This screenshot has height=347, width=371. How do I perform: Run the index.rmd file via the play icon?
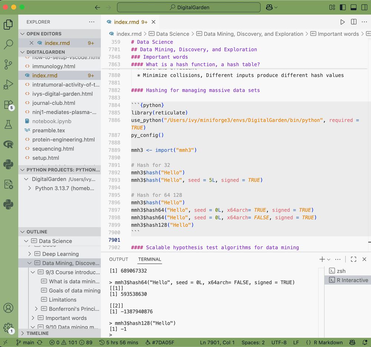click(343, 22)
